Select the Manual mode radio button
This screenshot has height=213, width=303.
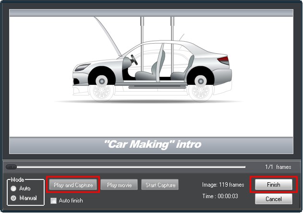pos(13,198)
